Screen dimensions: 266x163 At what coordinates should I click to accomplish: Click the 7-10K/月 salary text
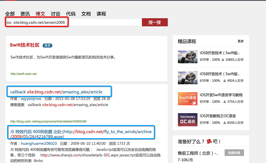coord(185,160)
